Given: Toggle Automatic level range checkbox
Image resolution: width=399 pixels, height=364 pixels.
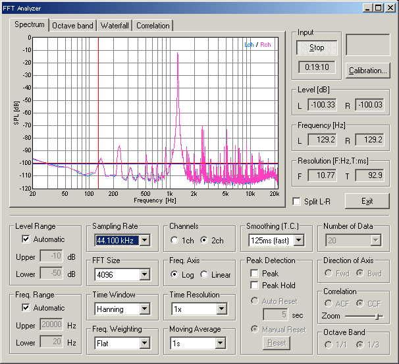Looking at the screenshot, I should coord(26,239).
